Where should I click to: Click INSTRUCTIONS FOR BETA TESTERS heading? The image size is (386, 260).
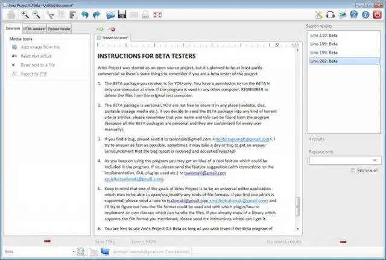point(147,56)
